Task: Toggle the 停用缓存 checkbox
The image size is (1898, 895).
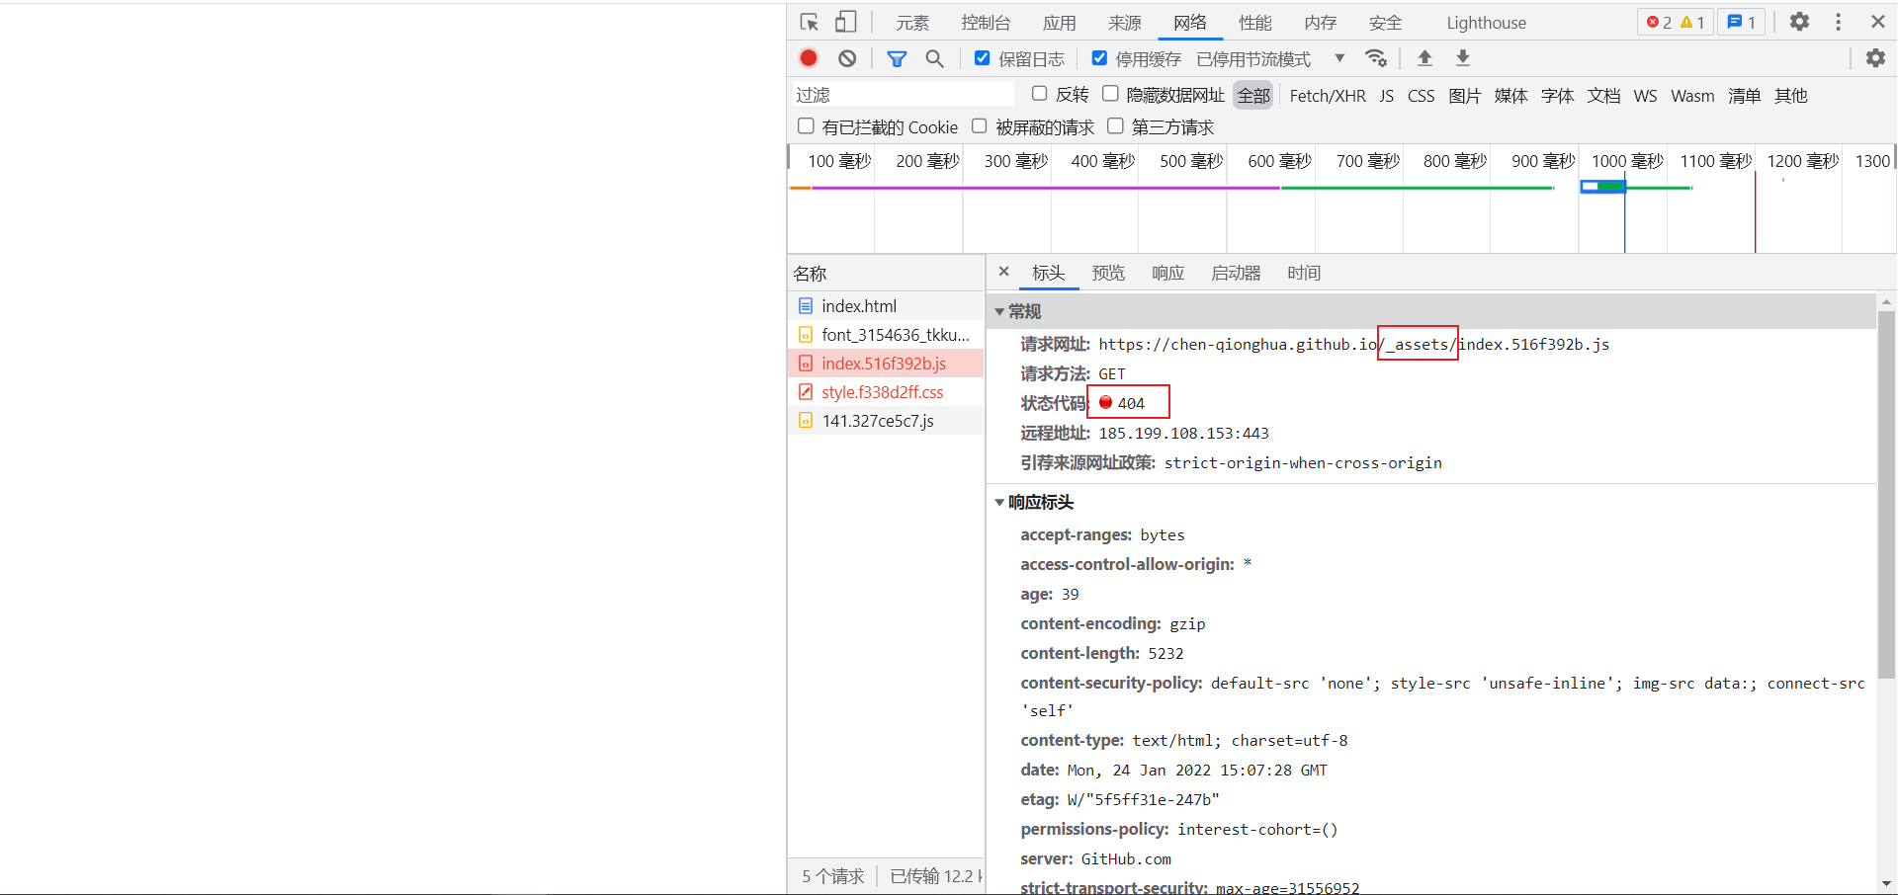Action: 1099,58
